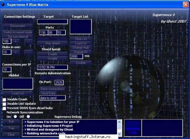Click the Disconnect button
This screenshot has width=190, height=139.
(18, 26)
